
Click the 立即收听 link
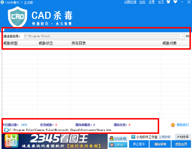pyautogui.click(x=165, y=137)
